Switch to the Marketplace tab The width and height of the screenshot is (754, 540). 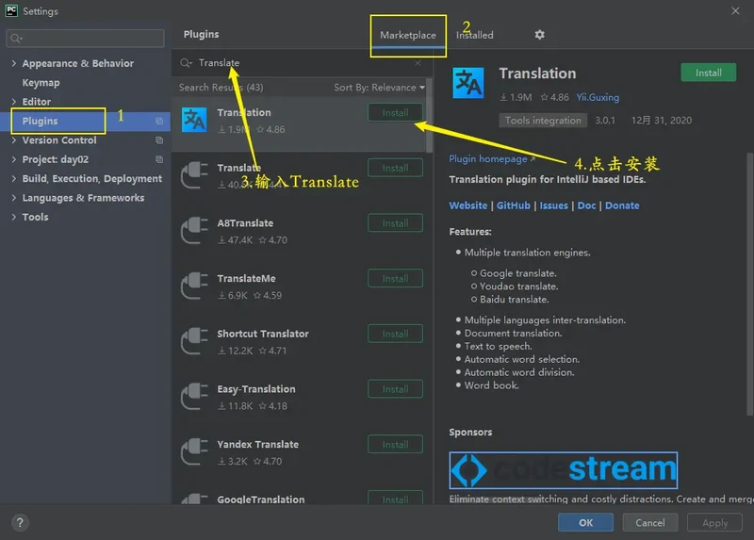[407, 35]
